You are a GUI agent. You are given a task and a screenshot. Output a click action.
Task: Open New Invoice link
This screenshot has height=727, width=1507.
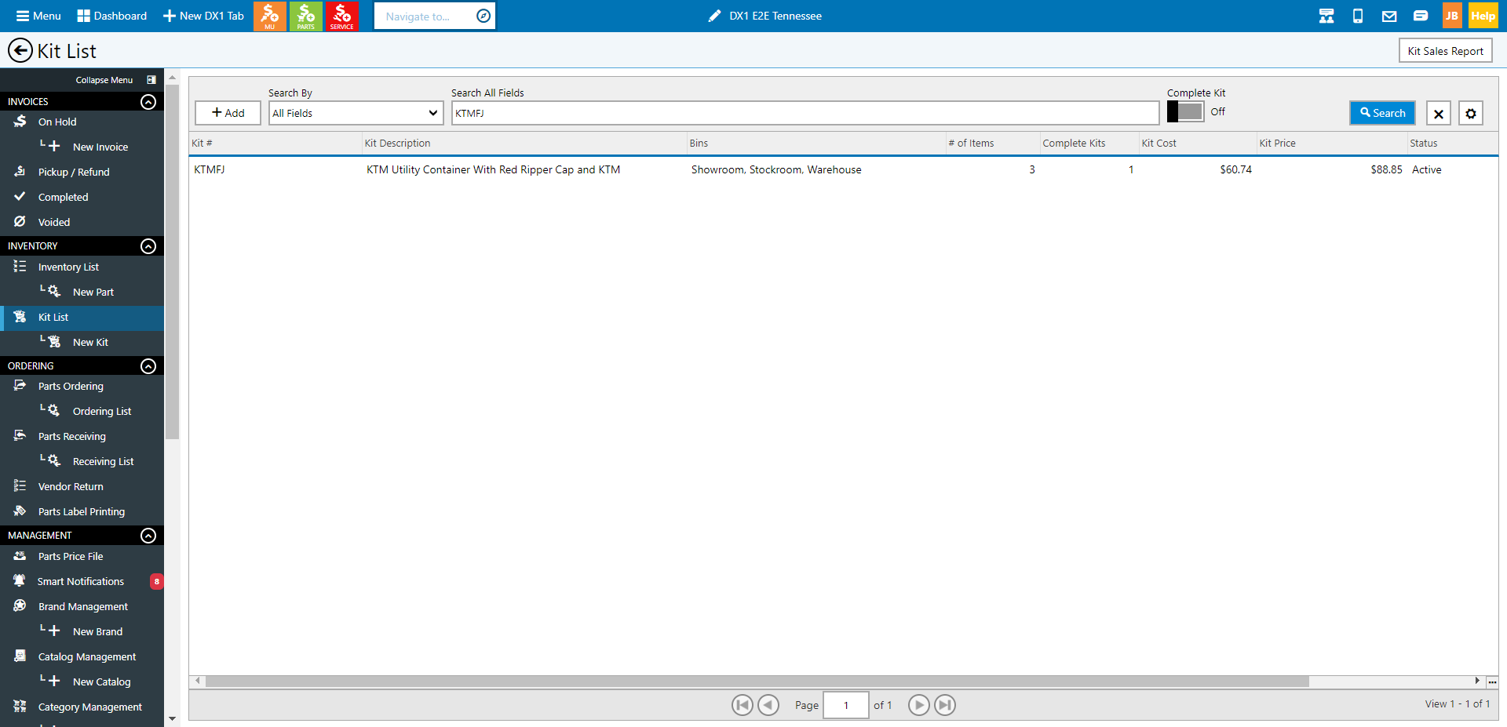click(x=100, y=147)
